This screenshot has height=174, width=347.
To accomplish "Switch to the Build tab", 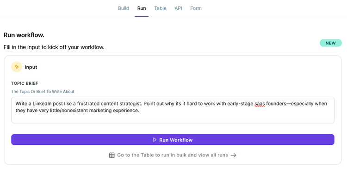I will click(x=124, y=8).
